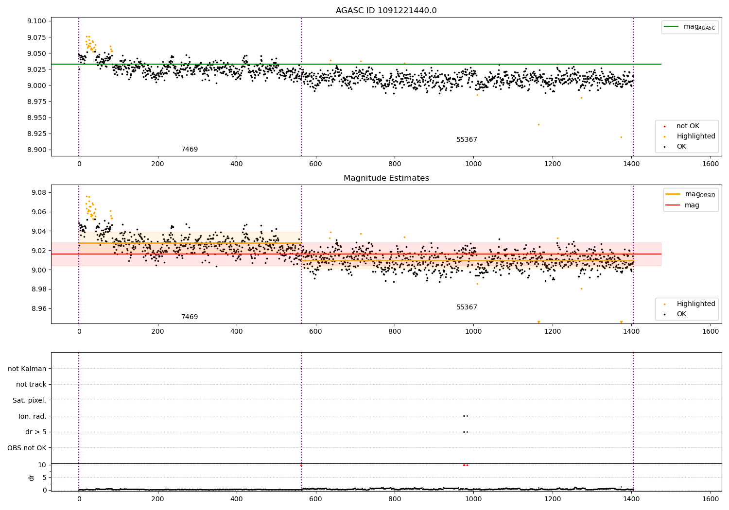Click the 9.100 tick label in top plot
The image size is (729, 510).
(36, 21)
